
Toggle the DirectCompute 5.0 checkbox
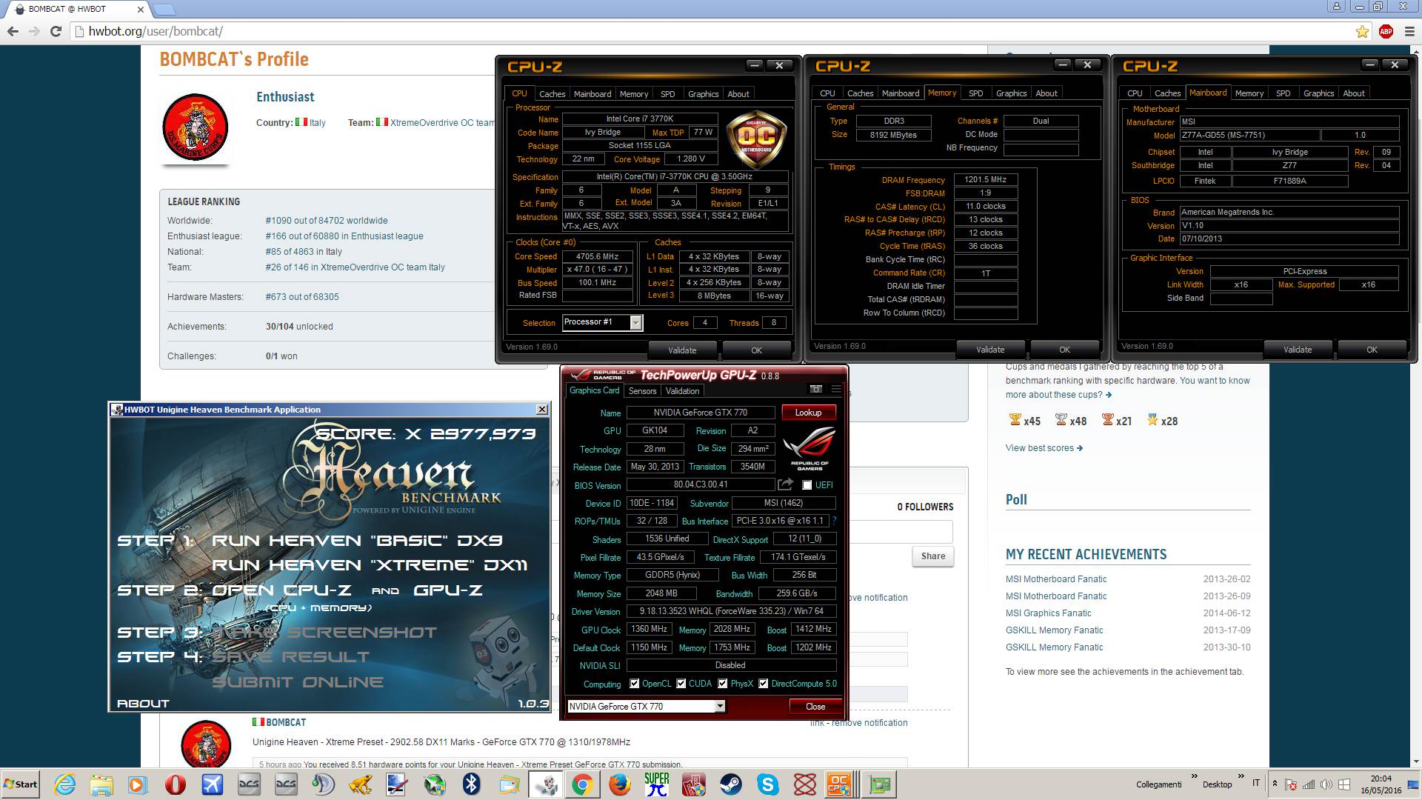coord(763,684)
